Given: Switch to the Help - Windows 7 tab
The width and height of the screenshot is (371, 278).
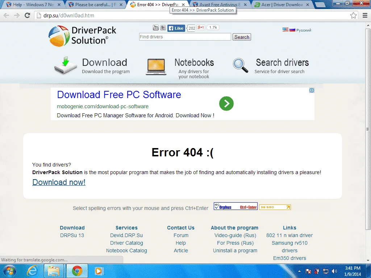Looking at the screenshot, I should pos(33,4).
